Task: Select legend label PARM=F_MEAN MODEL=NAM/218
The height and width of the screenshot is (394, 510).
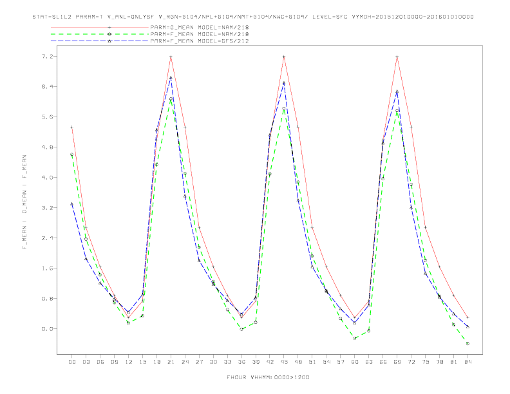Action: (200, 34)
